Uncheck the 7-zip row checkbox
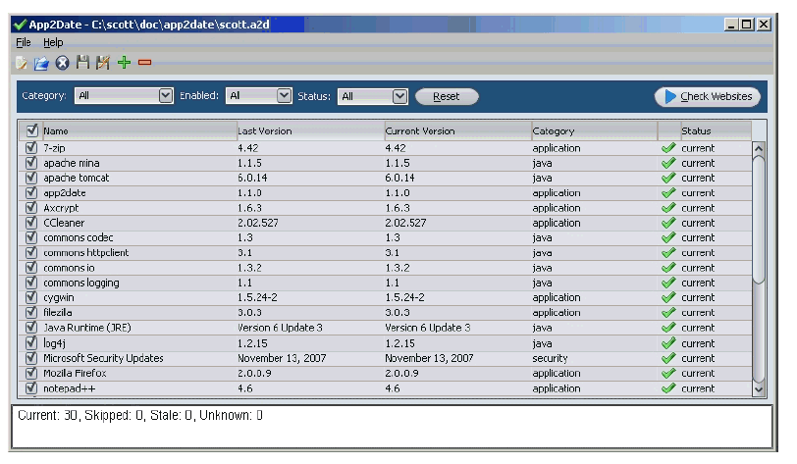Viewport: 797px width, 464px height. point(31,148)
